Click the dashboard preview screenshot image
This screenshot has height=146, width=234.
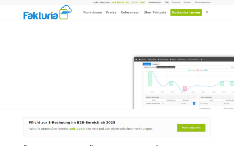click(x=184, y=83)
